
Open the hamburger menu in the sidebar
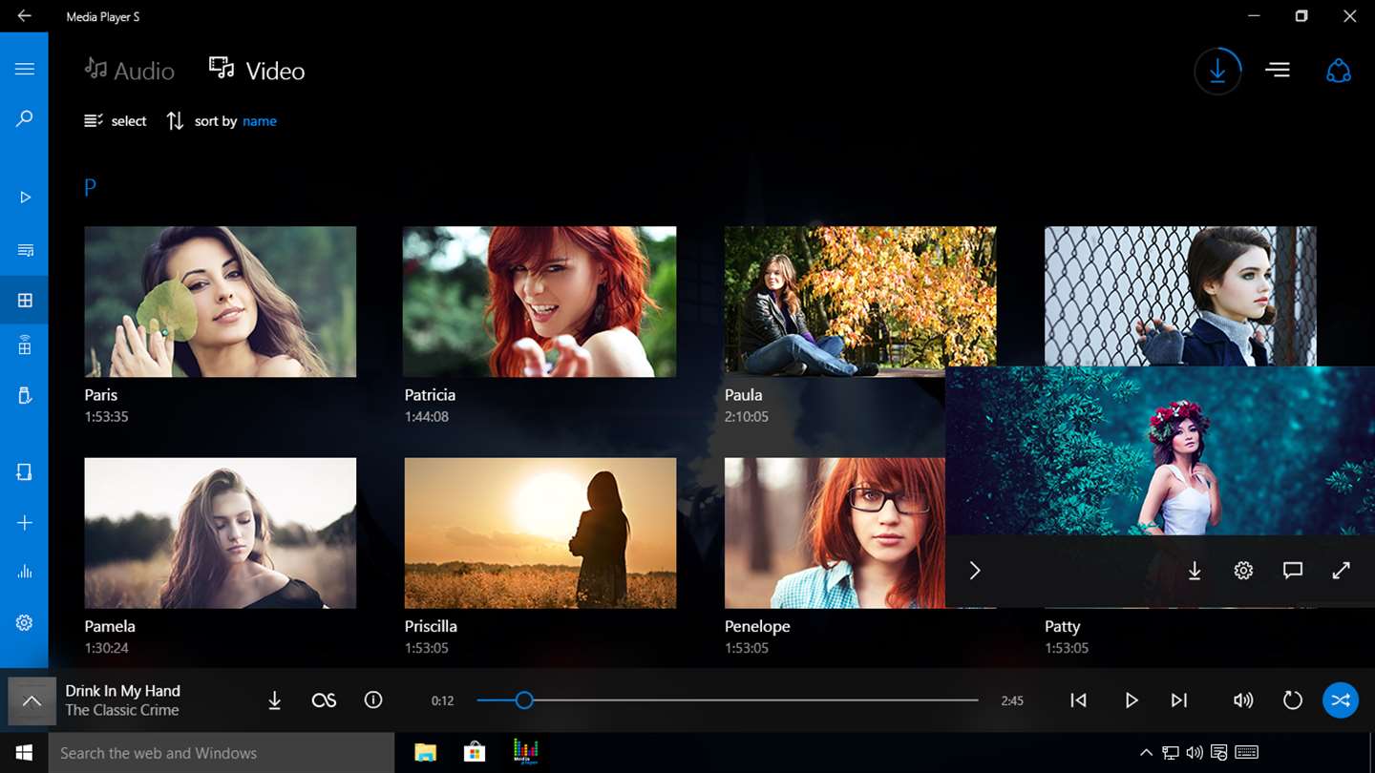coord(25,69)
